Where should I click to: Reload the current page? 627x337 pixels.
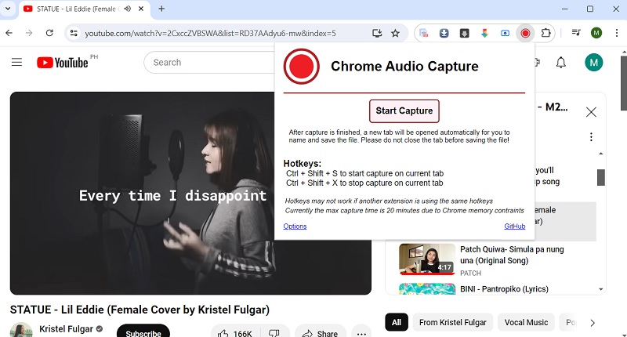49,33
